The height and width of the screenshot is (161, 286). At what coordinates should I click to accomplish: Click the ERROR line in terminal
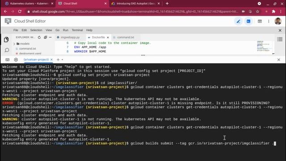pos(136,103)
